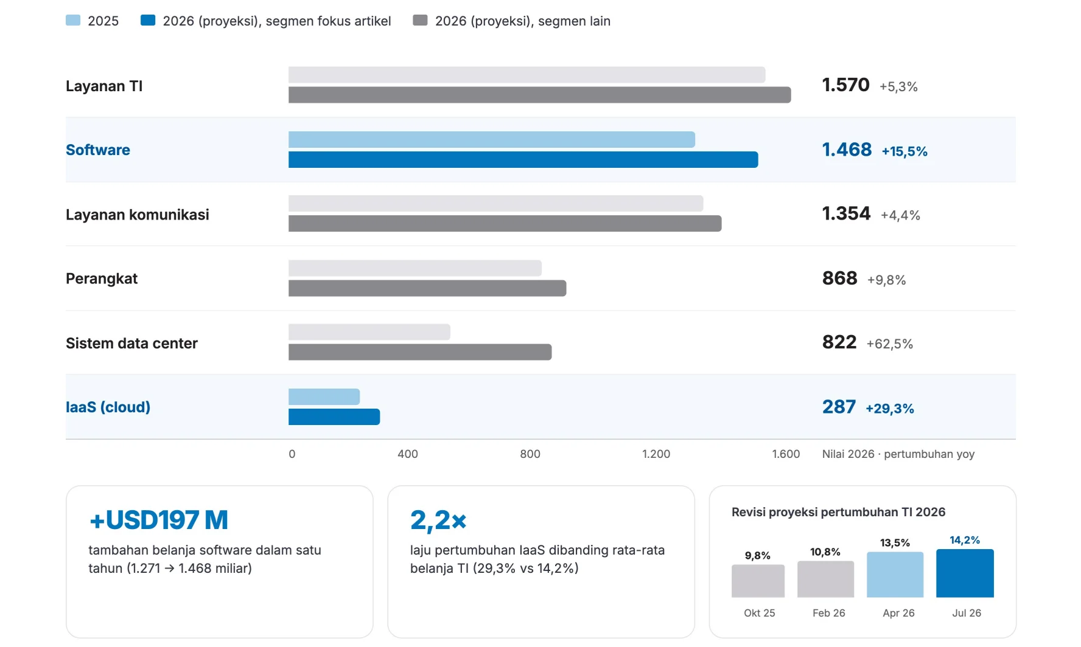Click the grey segmen lain legend swatch
1081x647 pixels.
coord(420,20)
